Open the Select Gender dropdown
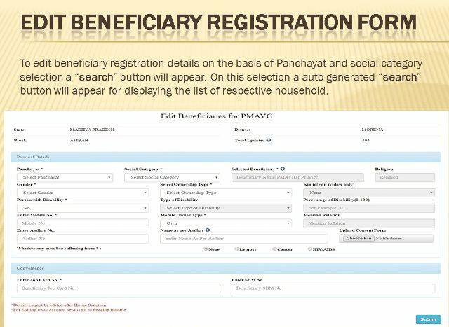 (83, 193)
